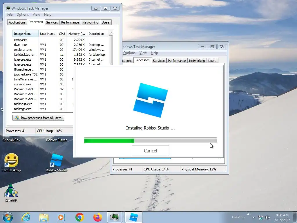Switch to Users tab in front Task Manager
The image size is (297, 223).
(x=106, y=22)
